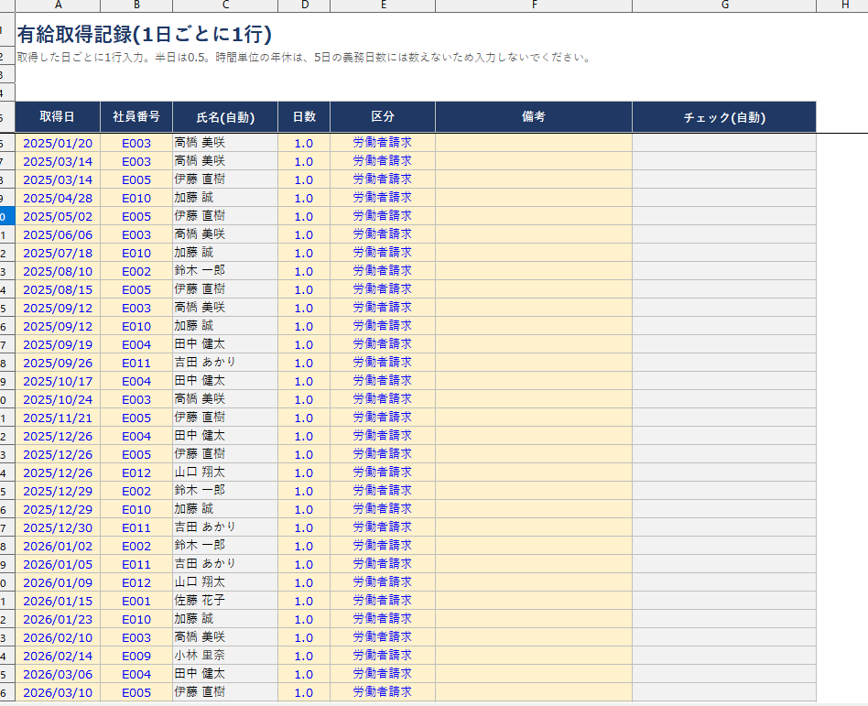Image resolution: width=868 pixels, height=706 pixels.
Task: Click name cell 小林 里奈
Action: tap(225, 655)
